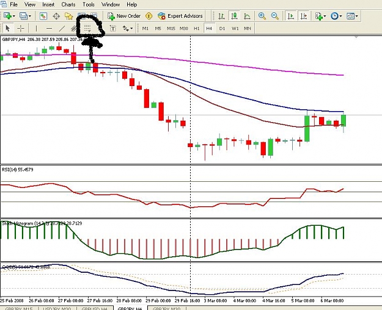Screen dimensions: 382x310
Task: Open the Charts menu
Action: point(68,4)
